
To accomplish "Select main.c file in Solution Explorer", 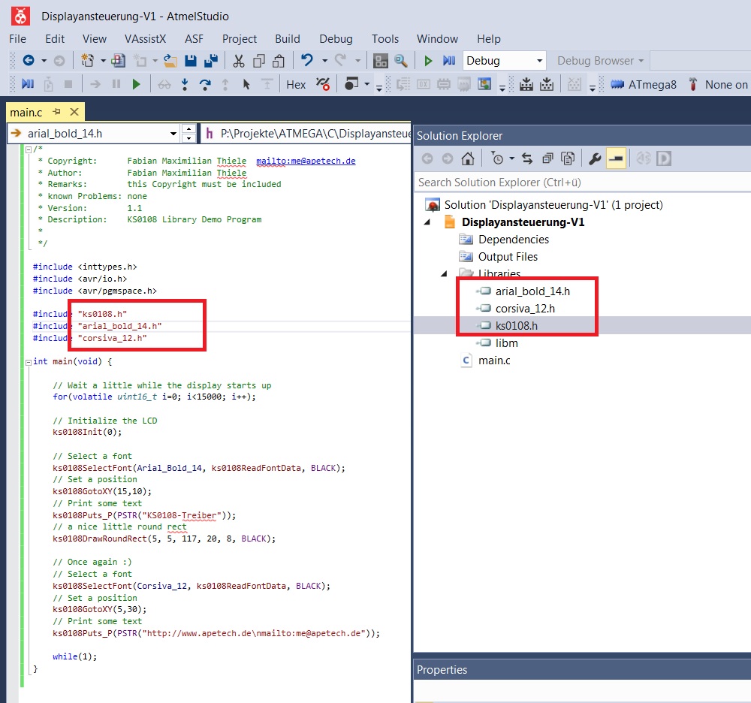I will point(494,360).
